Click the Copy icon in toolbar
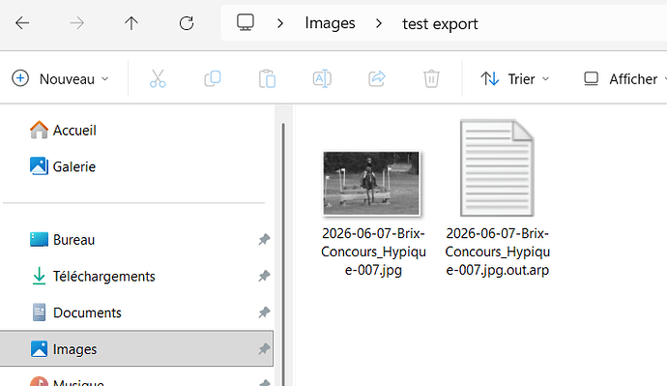Screen dimensions: 667x386 (213, 78)
